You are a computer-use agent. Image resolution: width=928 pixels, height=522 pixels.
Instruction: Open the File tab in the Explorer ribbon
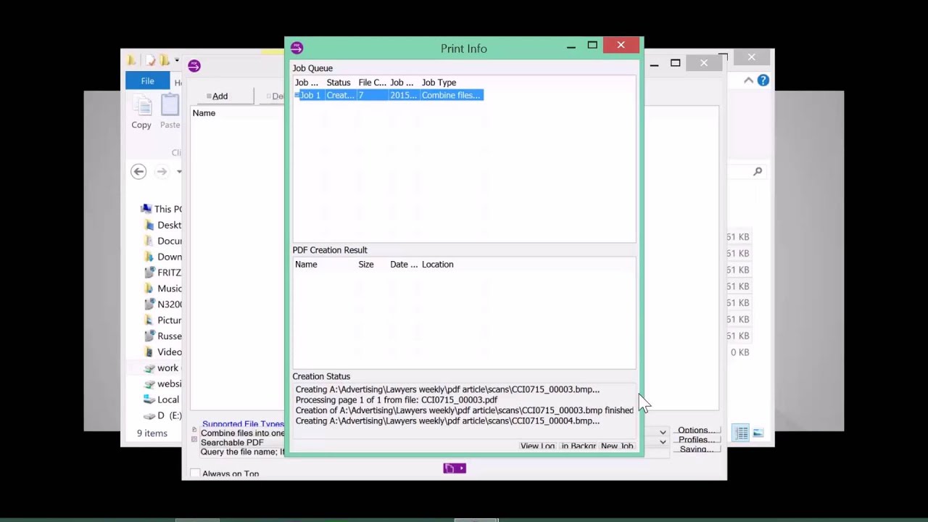(x=147, y=81)
